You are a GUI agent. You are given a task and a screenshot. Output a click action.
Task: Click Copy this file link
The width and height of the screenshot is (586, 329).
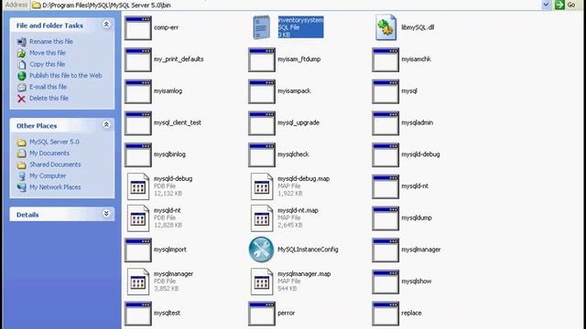tap(47, 64)
